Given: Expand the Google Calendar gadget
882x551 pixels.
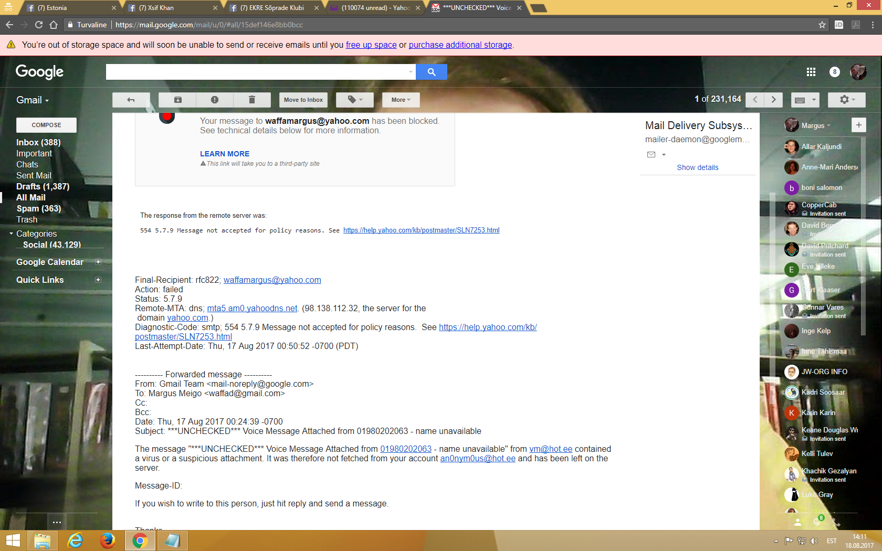Looking at the screenshot, I should click(98, 262).
